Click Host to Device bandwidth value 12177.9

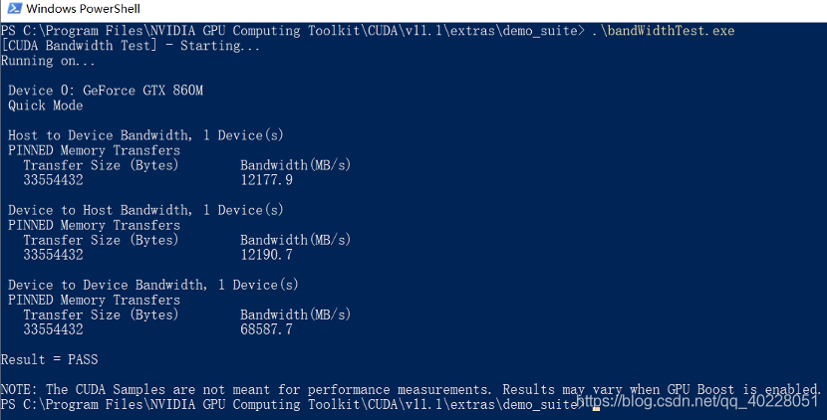[x=266, y=180]
